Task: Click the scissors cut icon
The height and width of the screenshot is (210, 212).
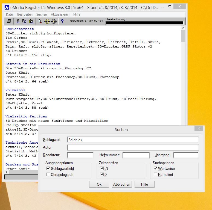Action: (x=18, y=21)
